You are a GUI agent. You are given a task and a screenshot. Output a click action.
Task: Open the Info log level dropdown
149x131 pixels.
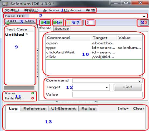tap(123, 108)
